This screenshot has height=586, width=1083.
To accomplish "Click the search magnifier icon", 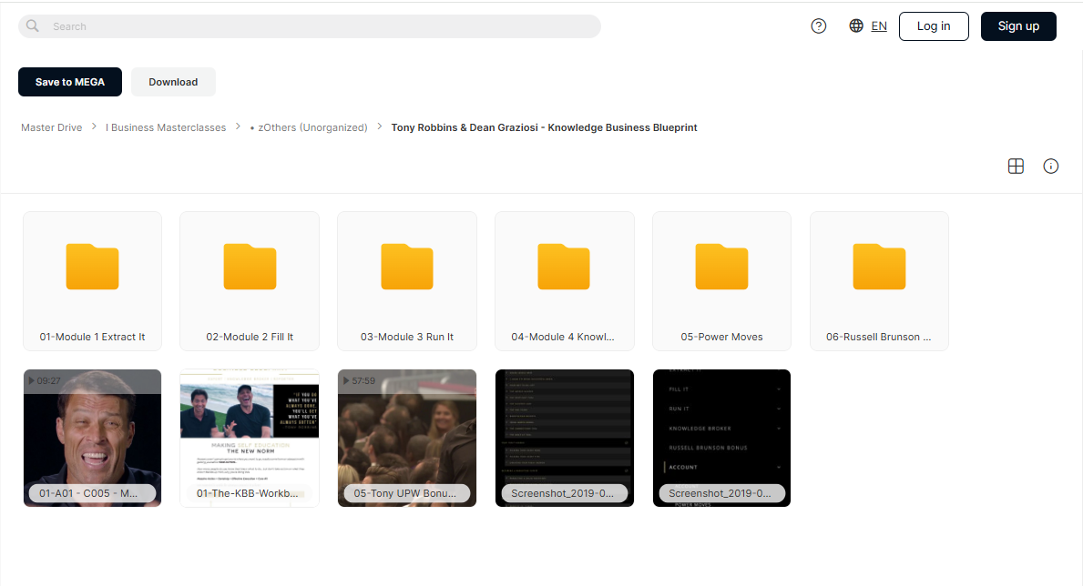I will (33, 26).
